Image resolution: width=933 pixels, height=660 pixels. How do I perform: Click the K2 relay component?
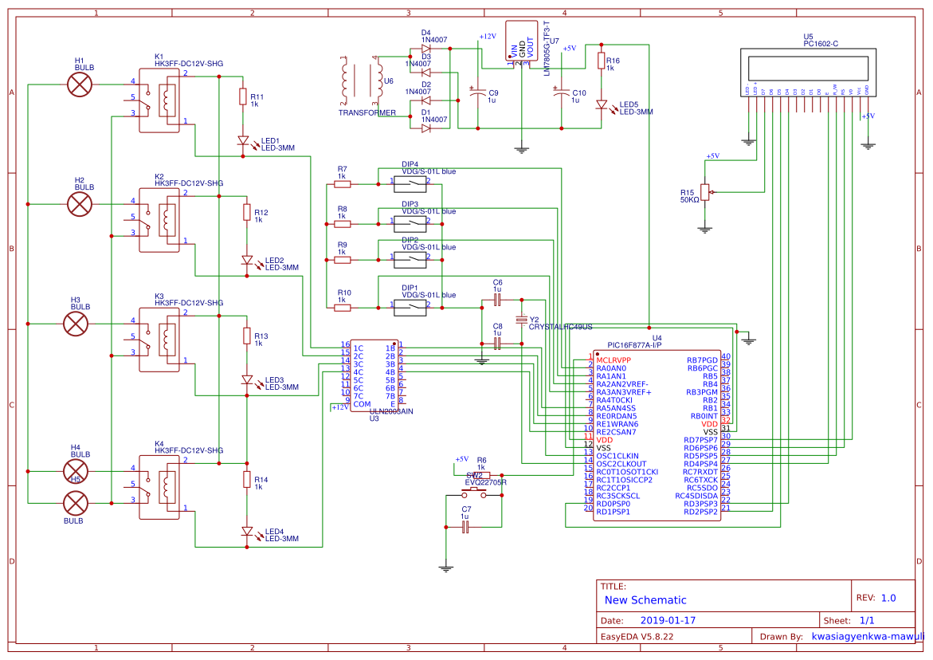(159, 220)
